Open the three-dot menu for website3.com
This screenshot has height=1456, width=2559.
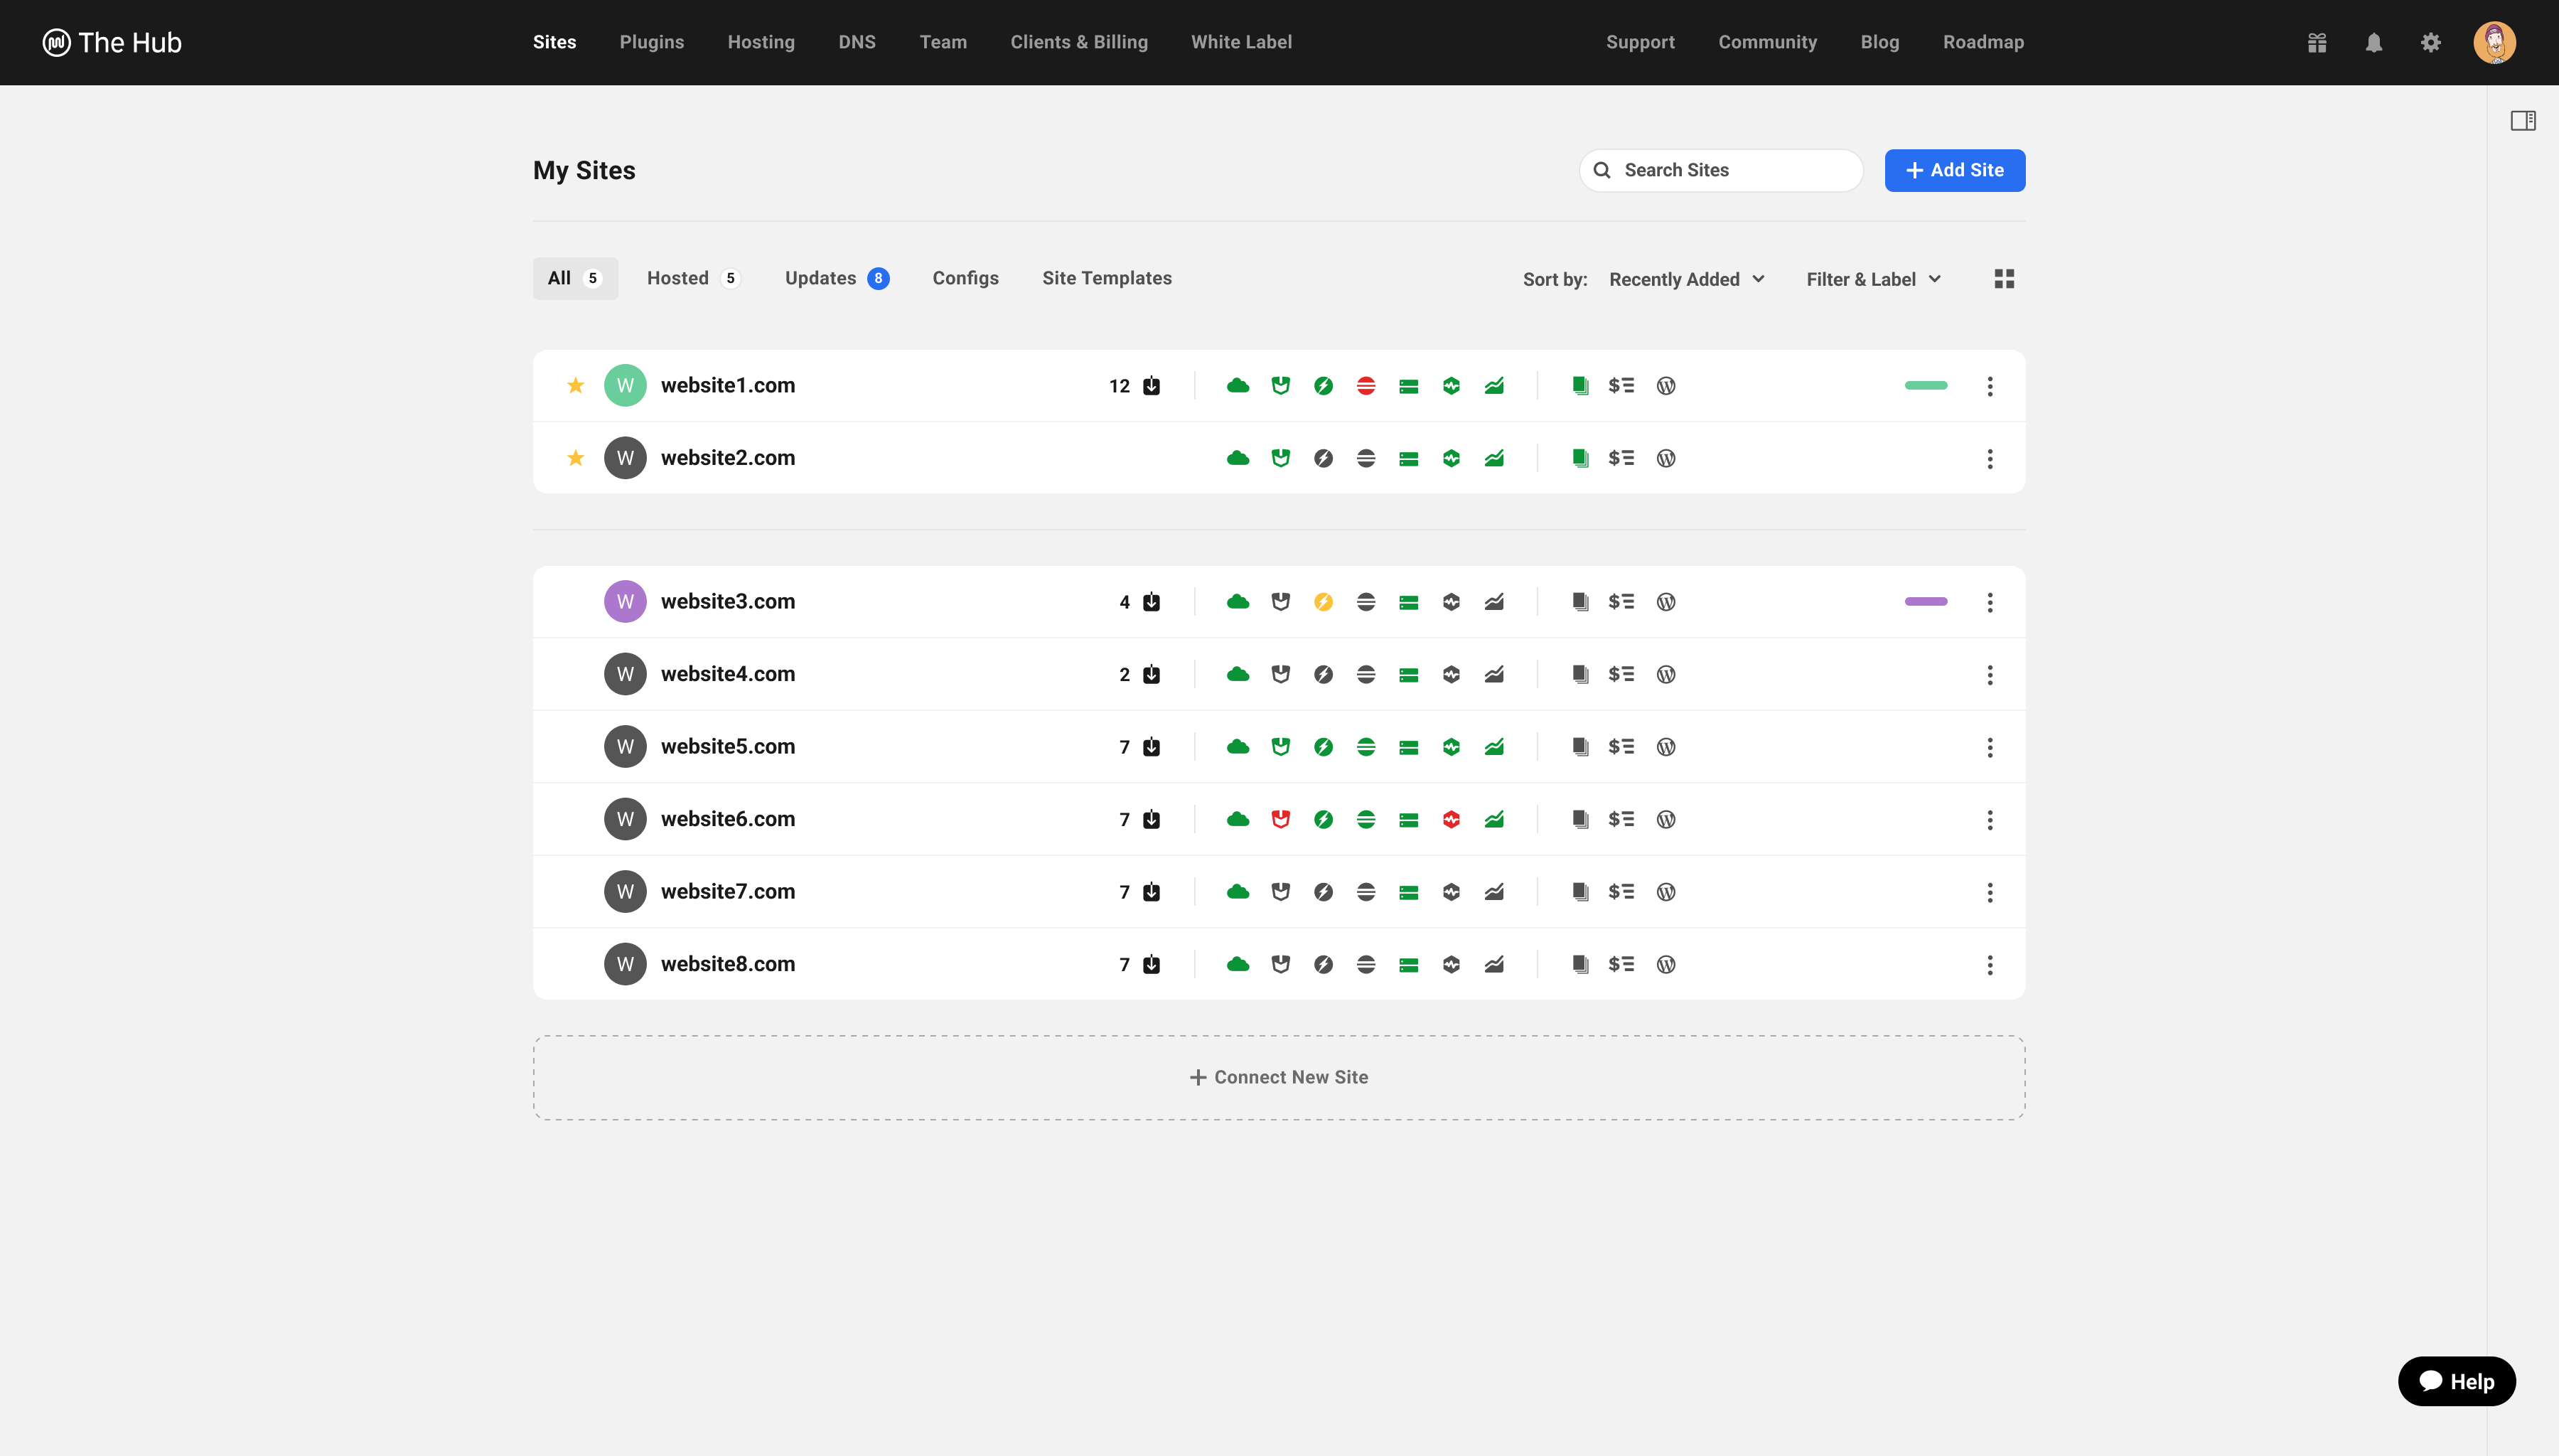coord(1989,601)
